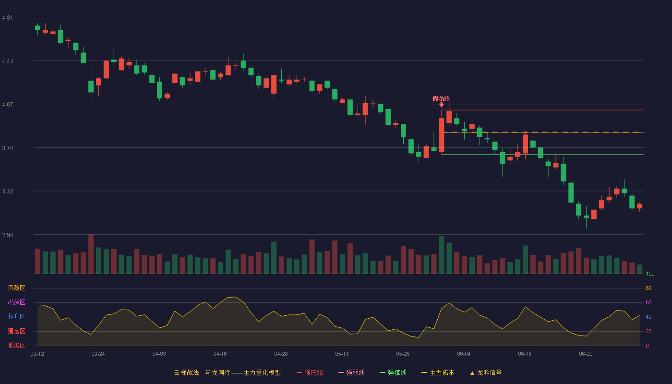Click the green 强撑线 horizontal support line

pos(542,155)
